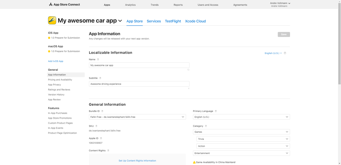Viewport: 341px width, 165px height.
Task: Open the English (U.S.) localization dropdown
Action: [x=273, y=53]
